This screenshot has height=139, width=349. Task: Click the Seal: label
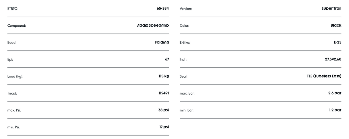tap(184, 77)
